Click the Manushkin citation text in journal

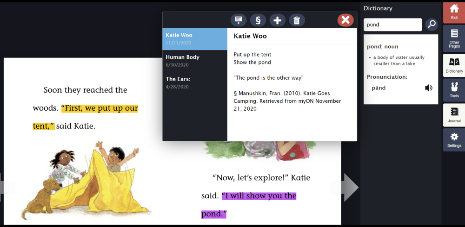287,101
